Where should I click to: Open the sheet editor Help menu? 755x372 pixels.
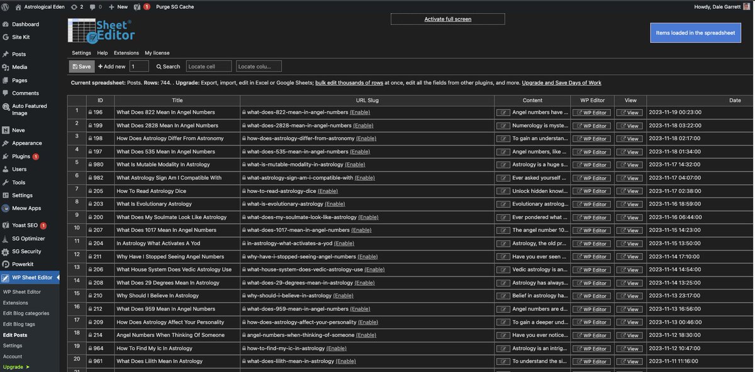pos(102,53)
